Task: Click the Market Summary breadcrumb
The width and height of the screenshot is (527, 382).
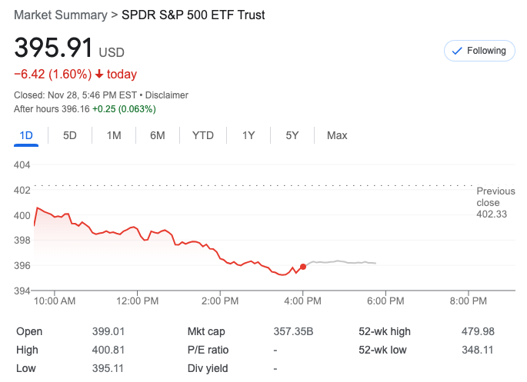Action: point(60,15)
